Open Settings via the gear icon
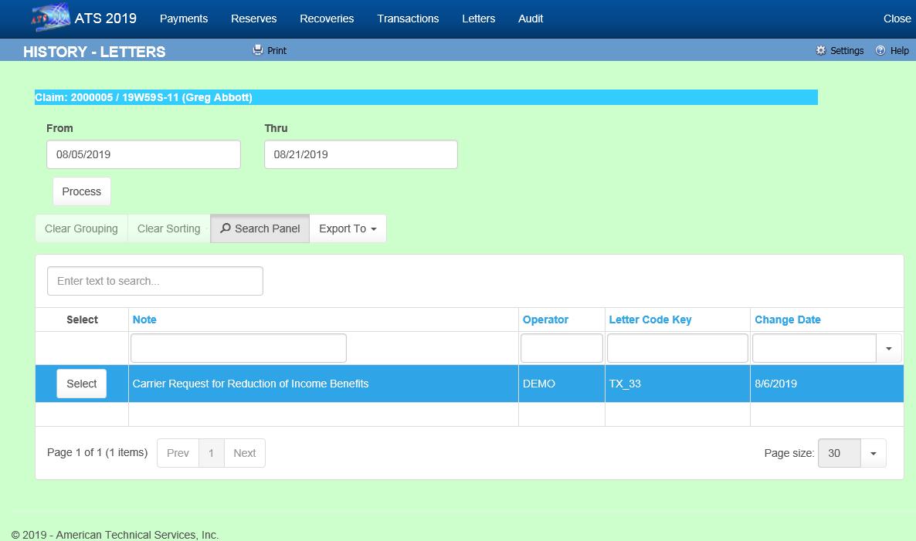The image size is (916, 541). [820, 50]
